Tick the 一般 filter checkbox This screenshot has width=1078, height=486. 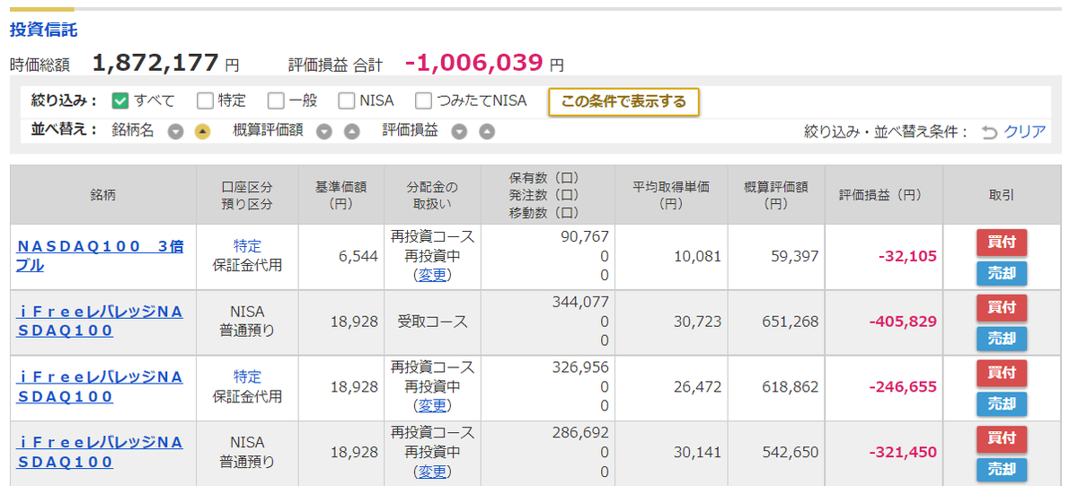pyautogui.click(x=276, y=102)
